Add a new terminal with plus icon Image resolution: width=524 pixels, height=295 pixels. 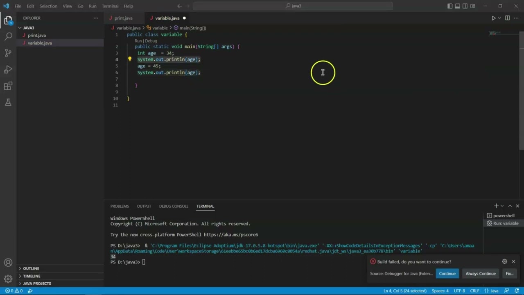(496, 206)
